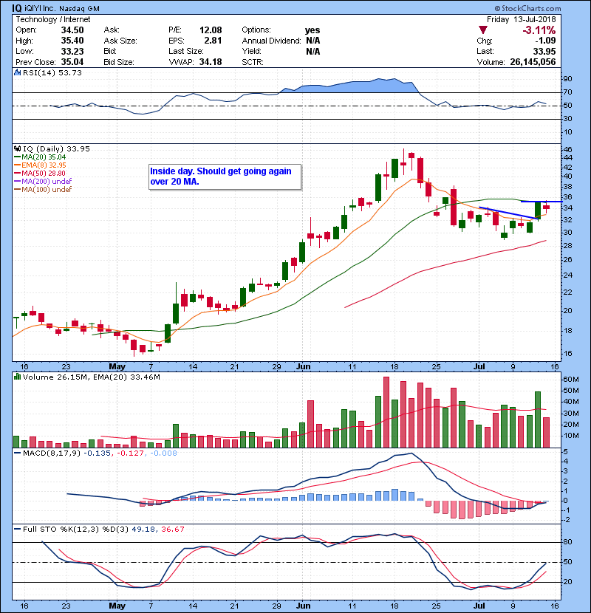Click the volume bars icon
This screenshot has height=613, width=591.
click(17, 377)
